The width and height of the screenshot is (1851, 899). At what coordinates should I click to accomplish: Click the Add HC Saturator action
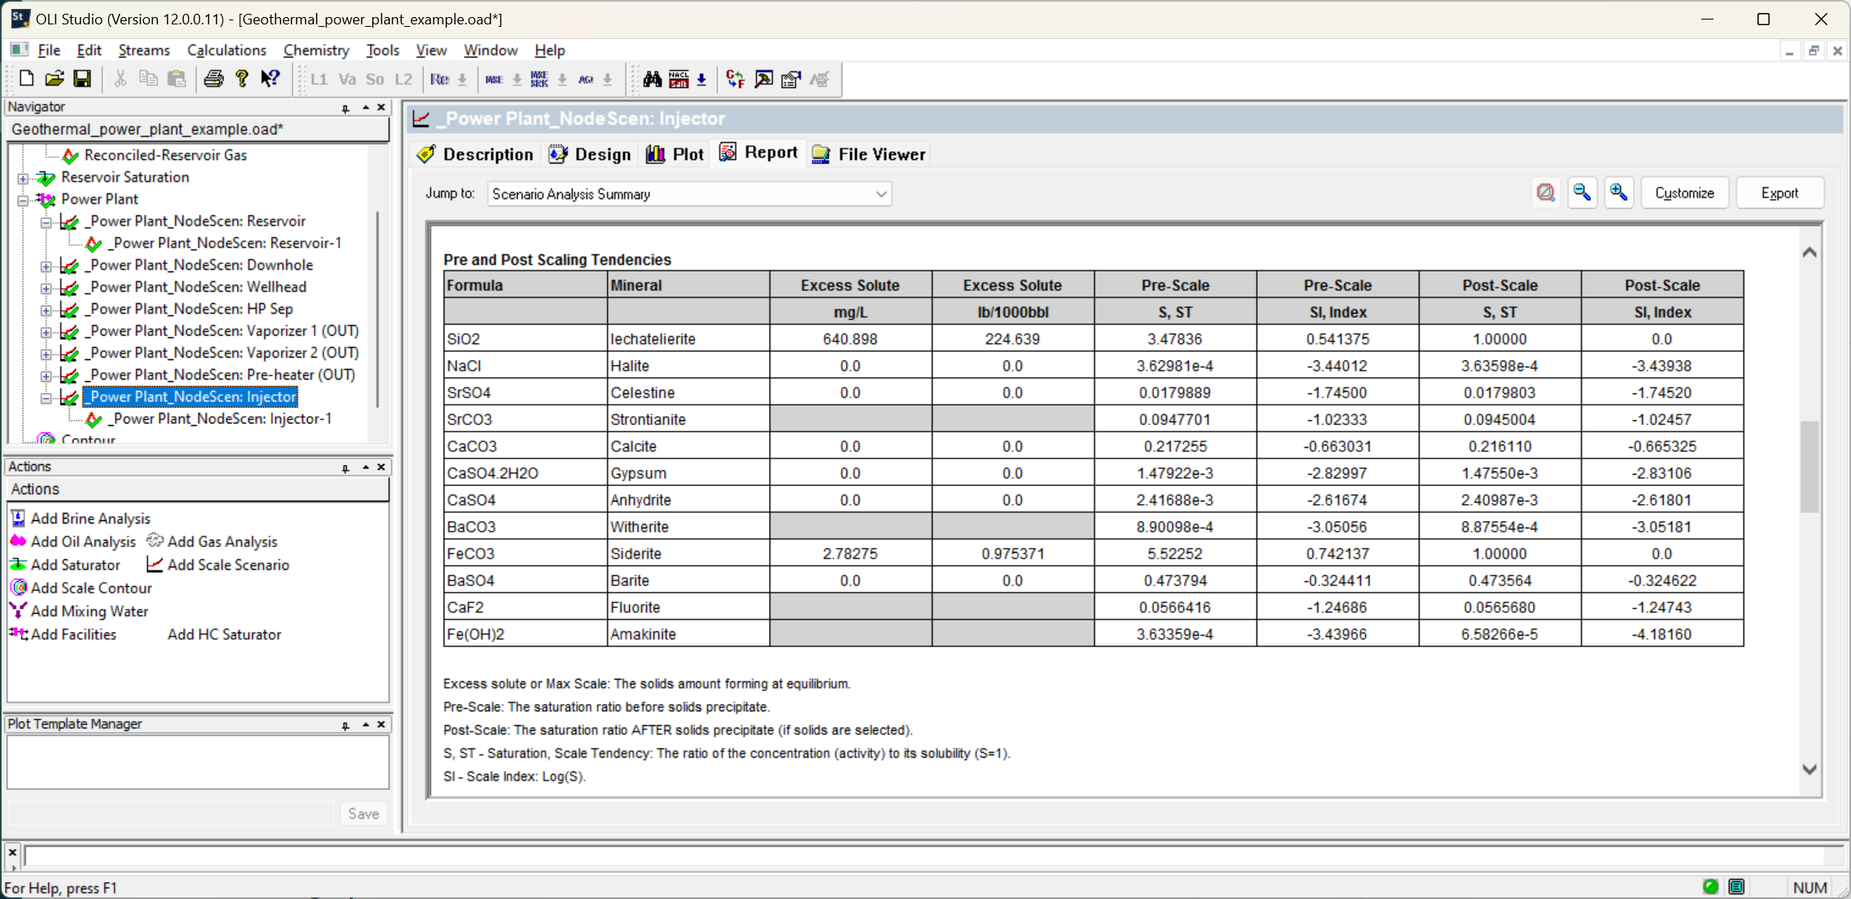(x=225, y=634)
